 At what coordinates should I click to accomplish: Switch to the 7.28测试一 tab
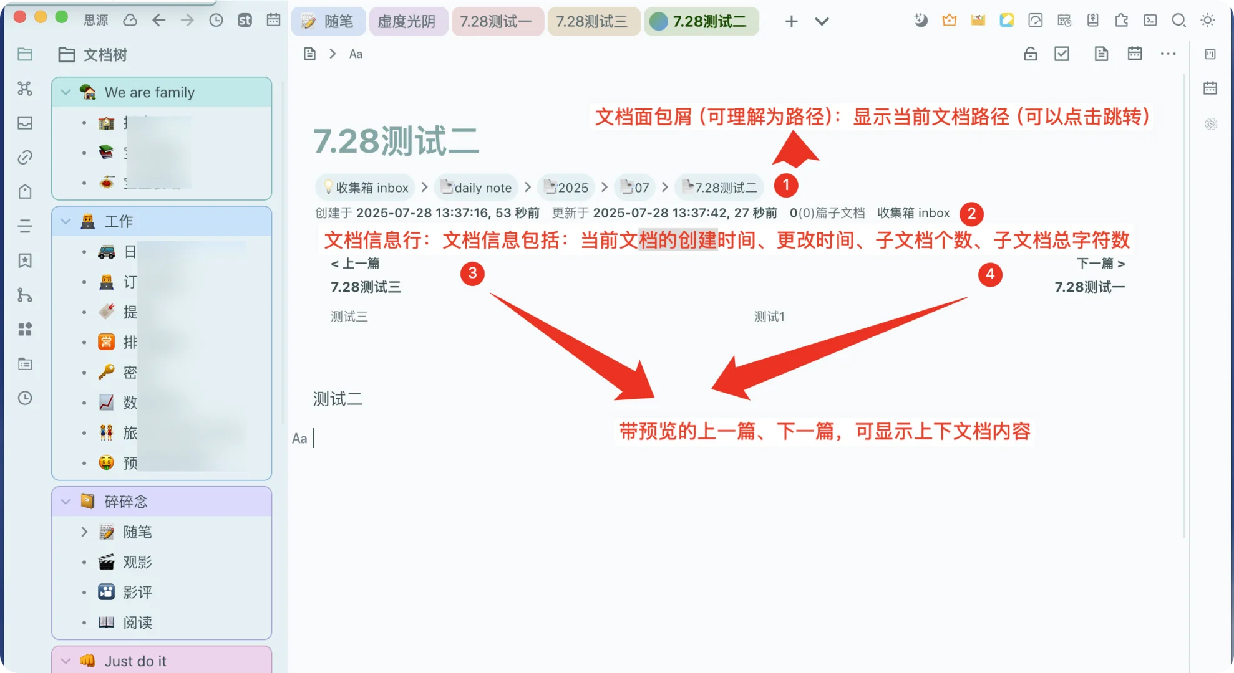click(497, 21)
